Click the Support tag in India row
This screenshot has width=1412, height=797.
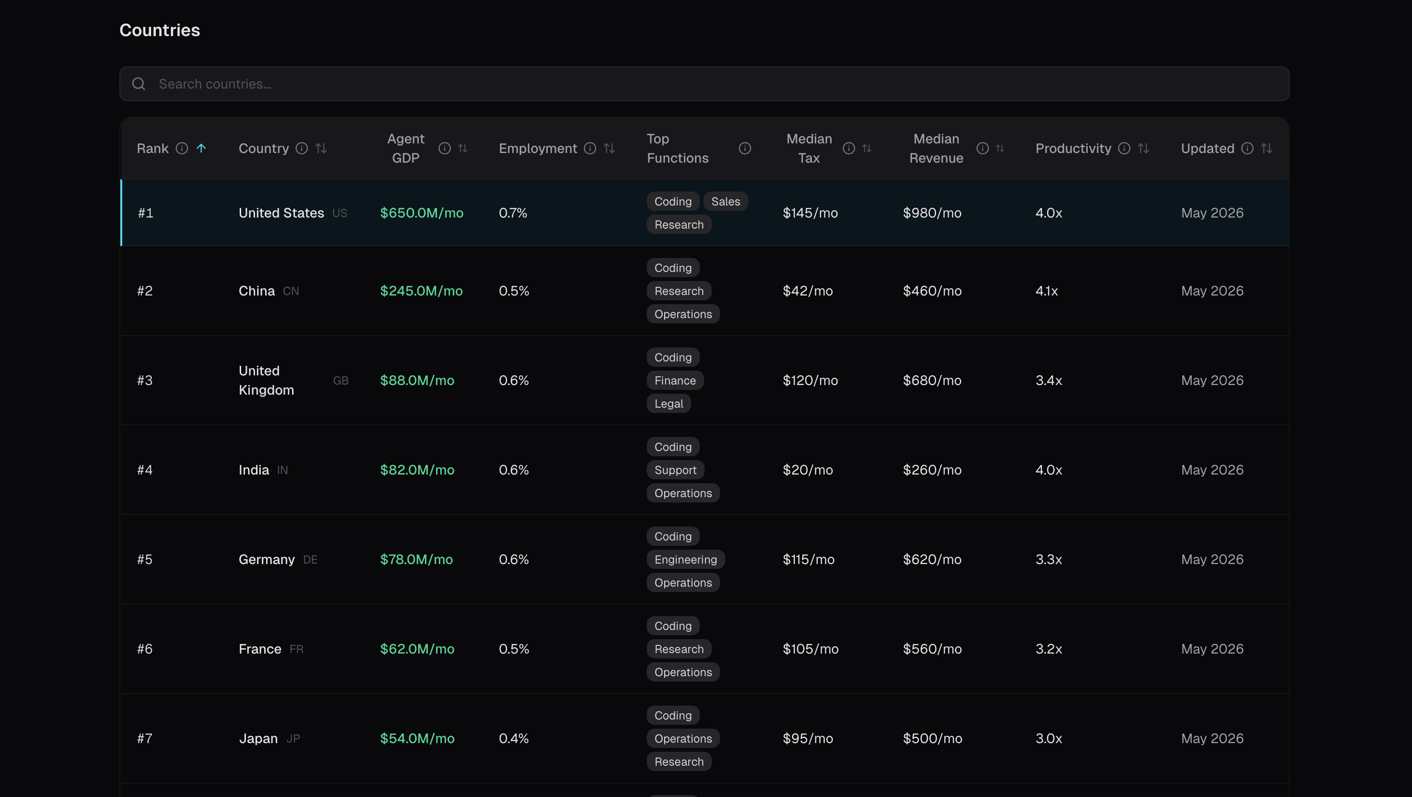tap(675, 470)
